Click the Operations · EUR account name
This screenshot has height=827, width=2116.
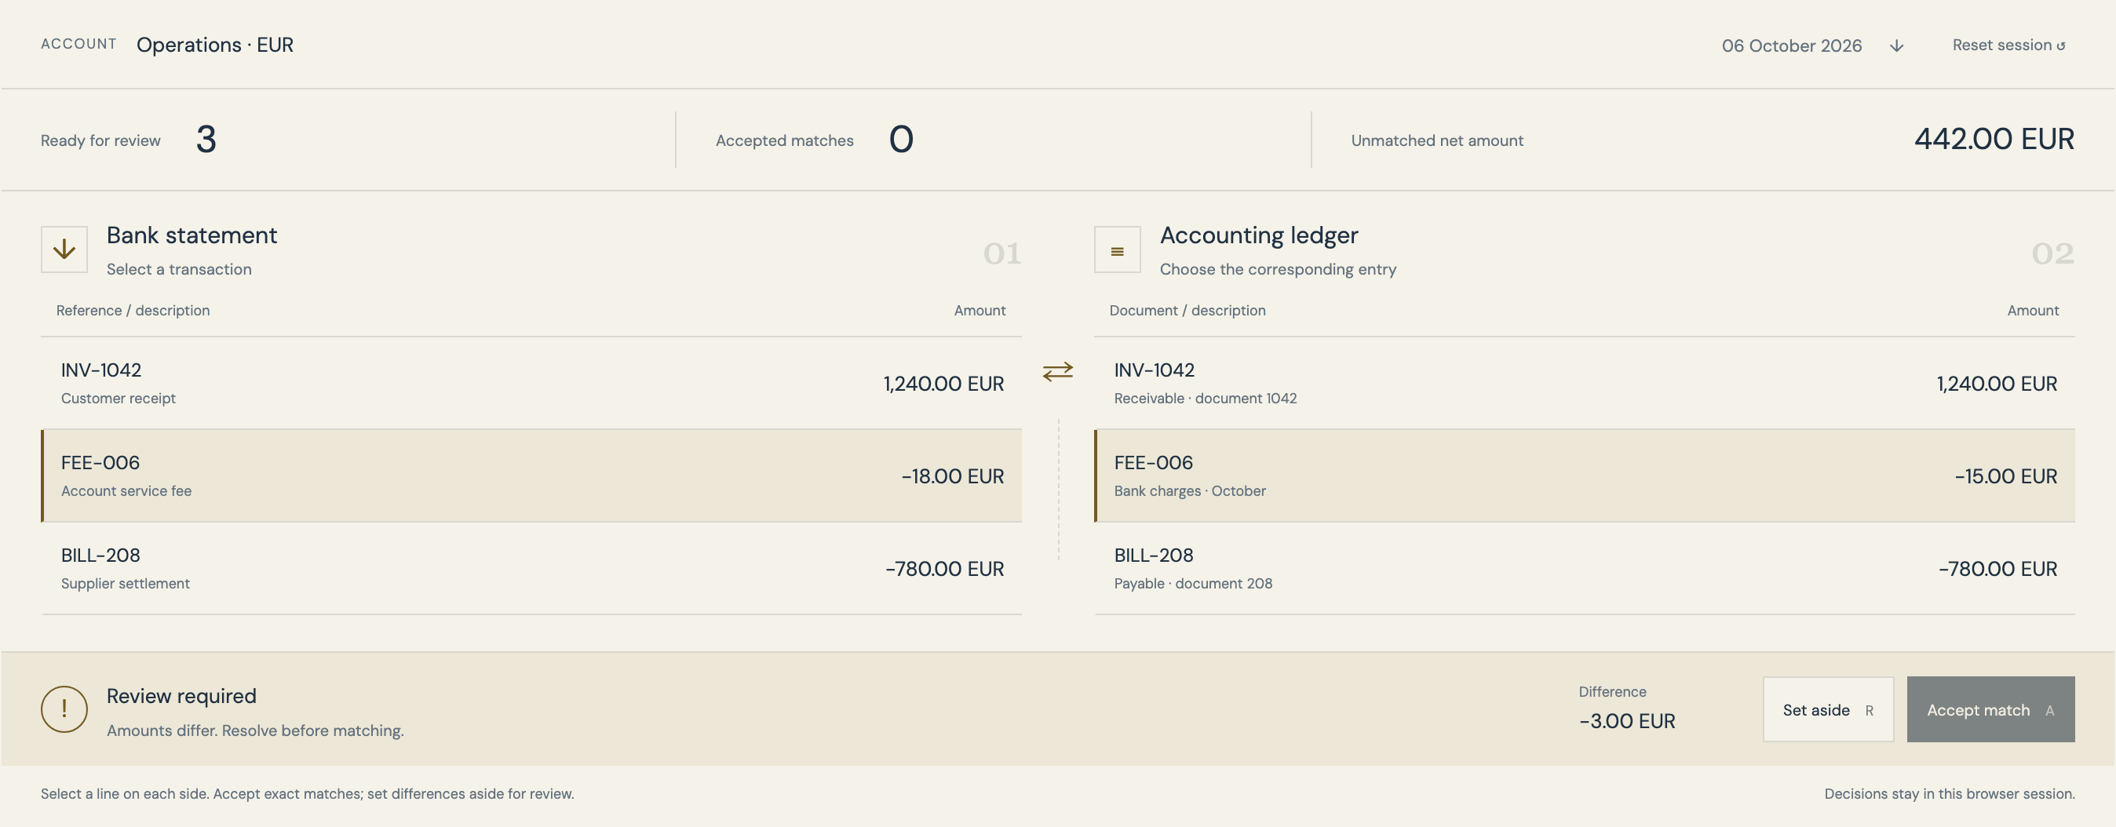tap(214, 45)
